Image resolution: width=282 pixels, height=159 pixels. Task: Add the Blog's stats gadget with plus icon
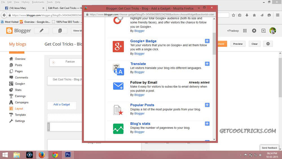coord(207,123)
